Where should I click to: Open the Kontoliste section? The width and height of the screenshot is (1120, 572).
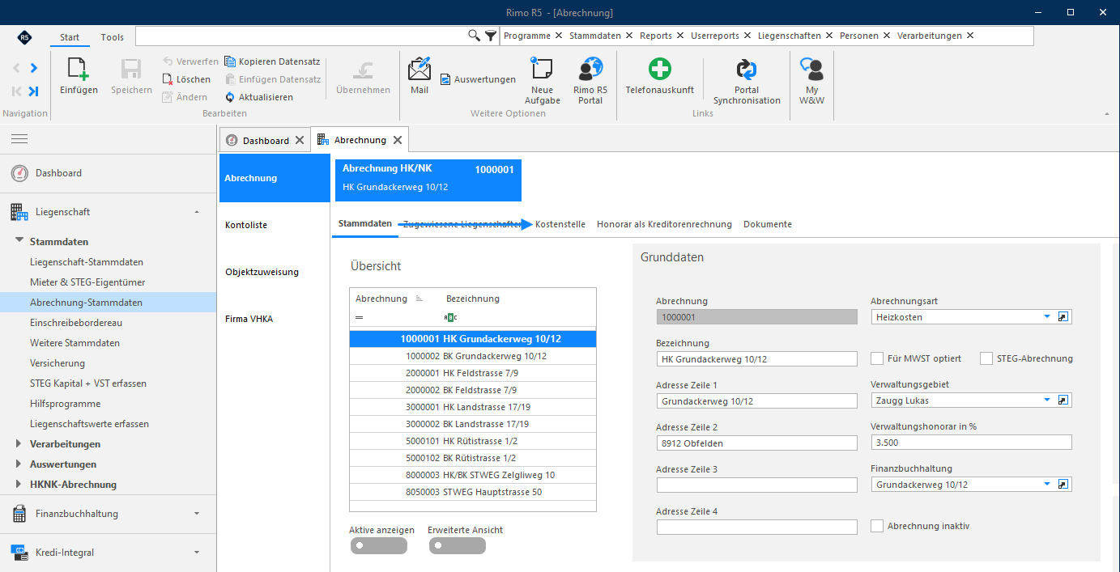(246, 225)
